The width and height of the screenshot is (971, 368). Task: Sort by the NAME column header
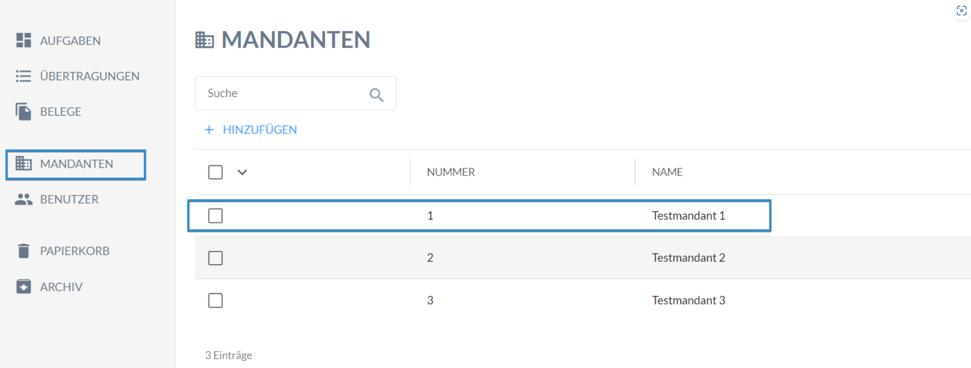click(x=667, y=172)
